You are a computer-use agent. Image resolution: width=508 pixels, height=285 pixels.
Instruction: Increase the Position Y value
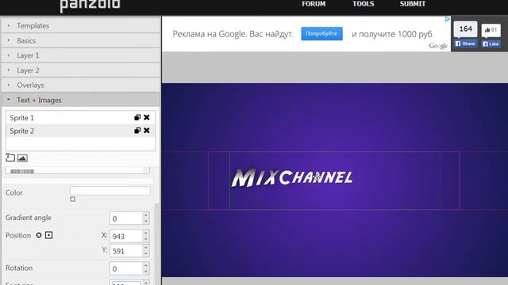click(146, 248)
